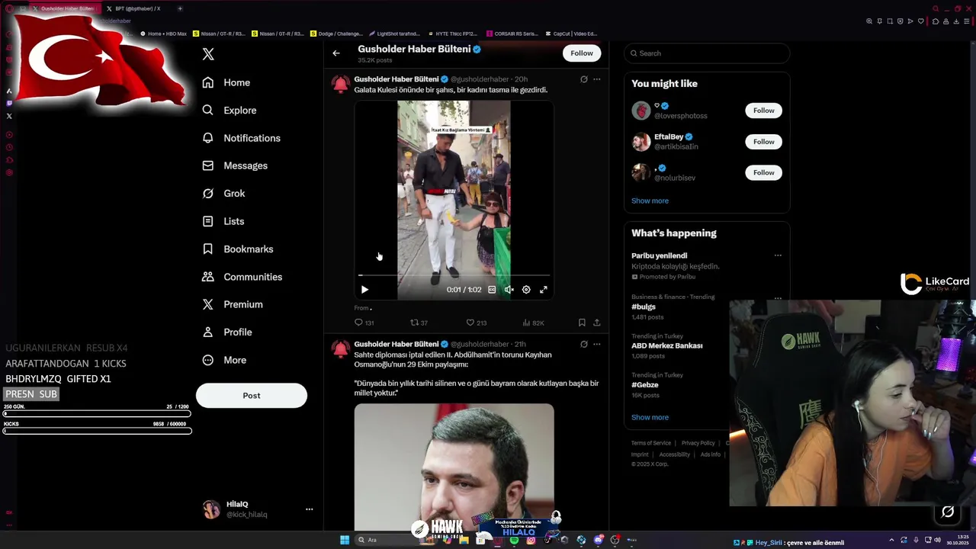
Task: Open Grok from the sidebar
Action: point(223,194)
